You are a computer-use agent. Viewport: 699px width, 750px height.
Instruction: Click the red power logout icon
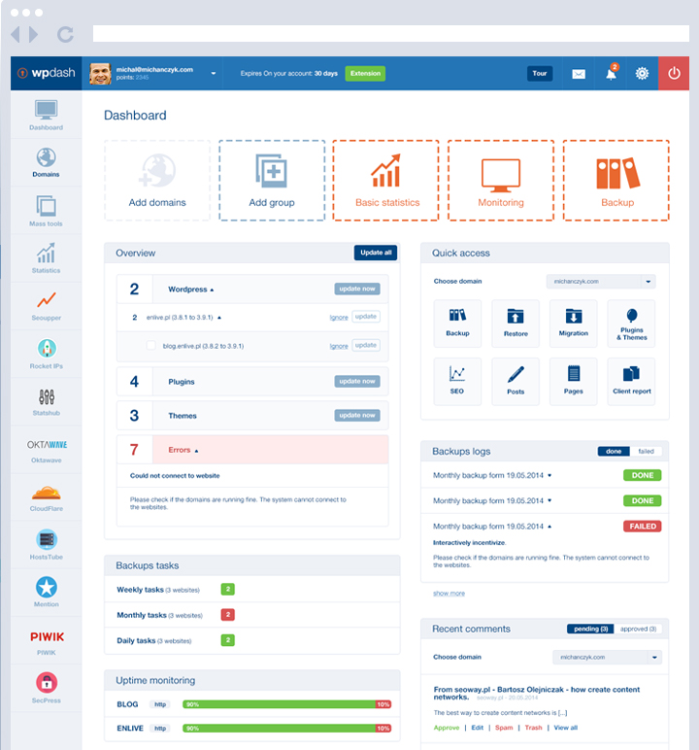pos(675,74)
